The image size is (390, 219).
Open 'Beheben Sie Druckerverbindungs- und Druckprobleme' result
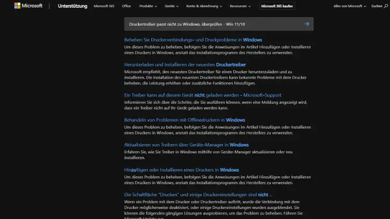tap(193, 40)
